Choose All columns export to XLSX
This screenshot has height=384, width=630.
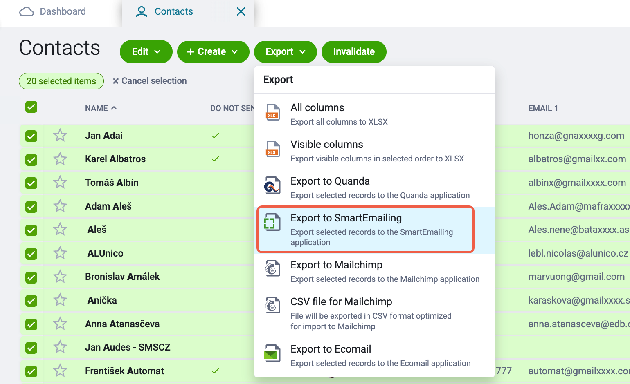pyautogui.click(x=374, y=114)
